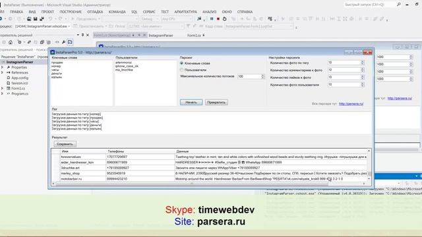The width and height of the screenshot is (422, 237).
Task: Click the vertical scrollbar down arrow of results grid
Action: [x=369, y=178]
